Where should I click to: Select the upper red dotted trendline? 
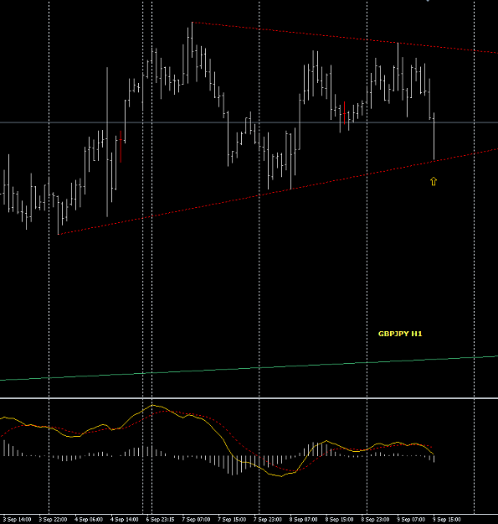pos(345,38)
